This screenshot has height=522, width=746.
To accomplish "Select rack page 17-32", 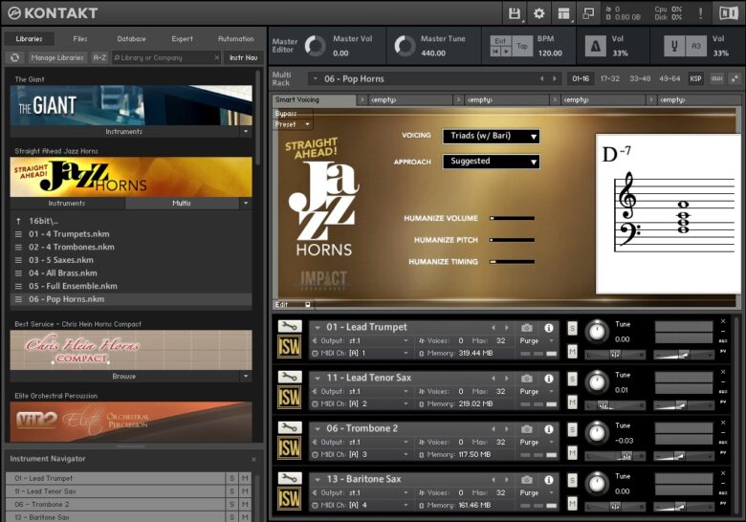I will pos(609,78).
